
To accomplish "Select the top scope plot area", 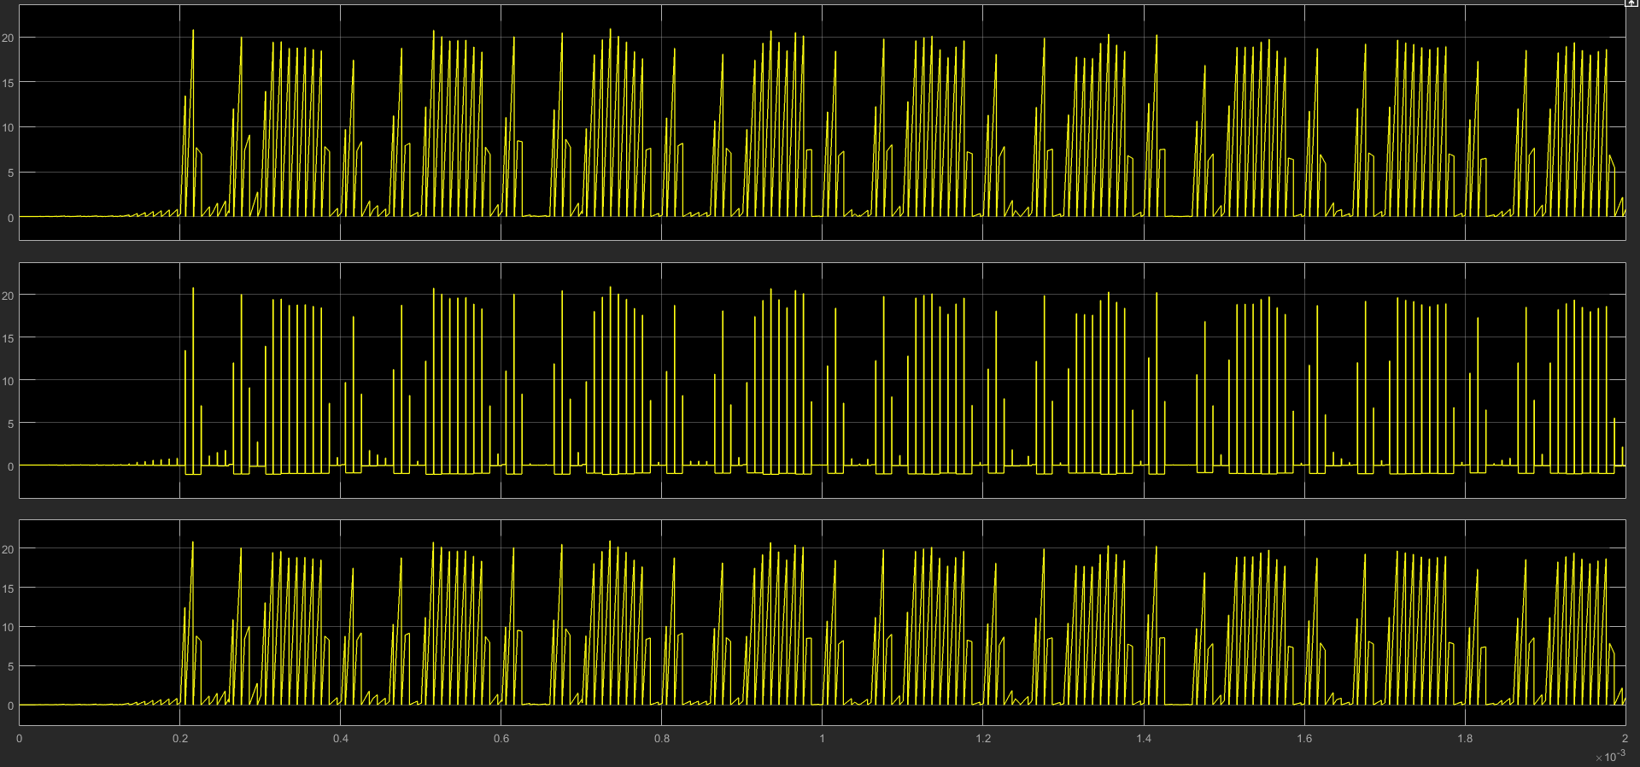I will click(x=822, y=122).
